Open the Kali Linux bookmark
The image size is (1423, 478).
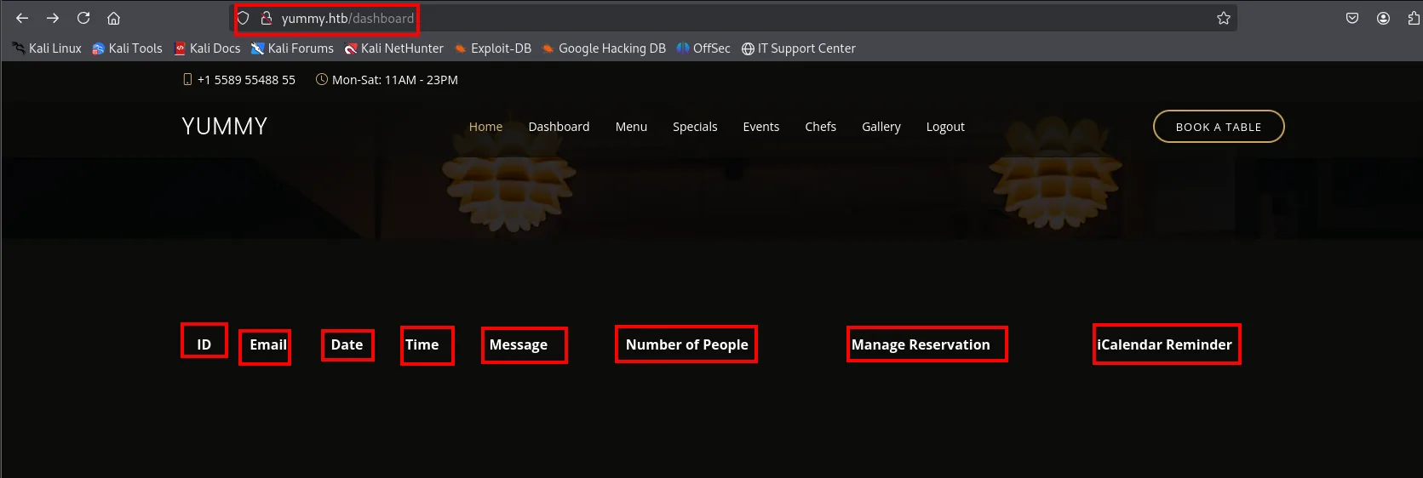pos(47,48)
